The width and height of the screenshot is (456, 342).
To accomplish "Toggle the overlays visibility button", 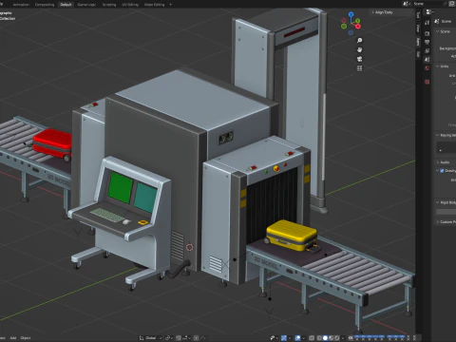I will coord(297,338).
